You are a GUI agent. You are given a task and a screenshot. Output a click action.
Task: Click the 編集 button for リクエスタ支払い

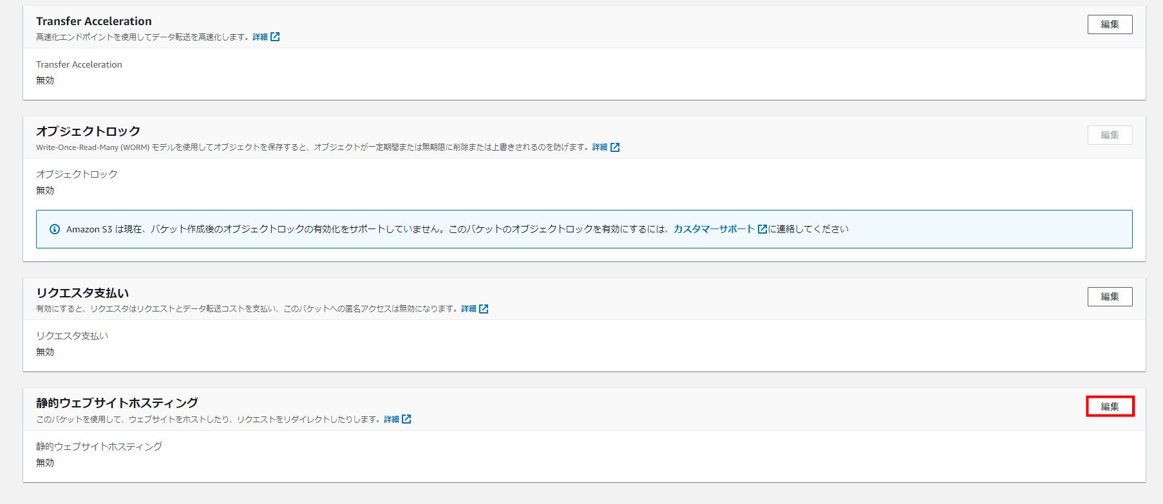click(x=1110, y=297)
